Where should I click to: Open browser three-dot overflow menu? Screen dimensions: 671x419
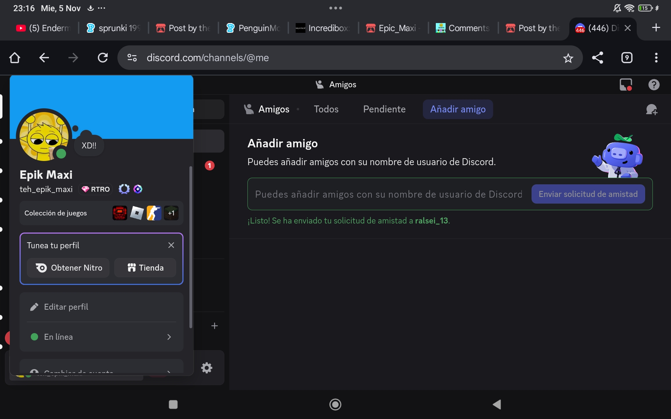click(656, 58)
